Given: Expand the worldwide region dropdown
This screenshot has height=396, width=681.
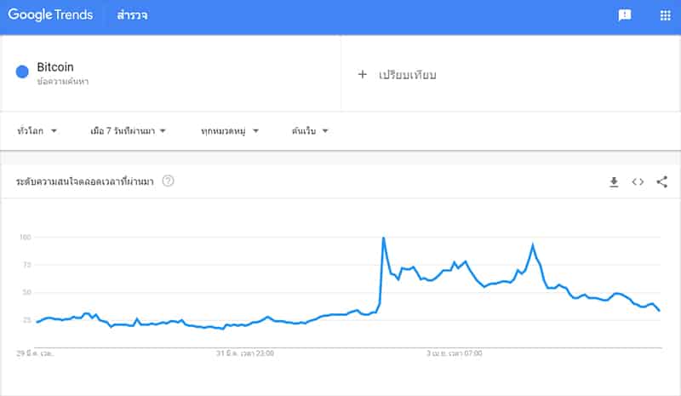Looking at the screenshot, I should click(37, 131).
